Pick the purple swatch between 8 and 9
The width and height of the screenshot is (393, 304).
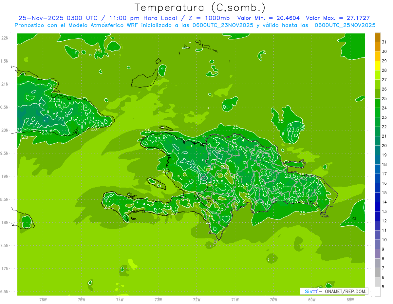[x=378, y=254]
